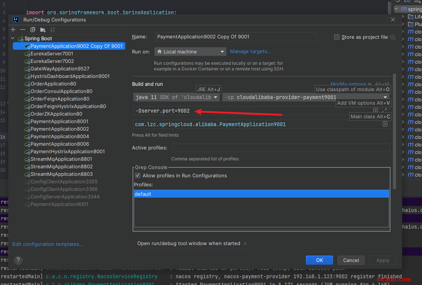Screen dimensions: 422x285
Task: Open Edit configuration templates link
Action: [48, 244]
